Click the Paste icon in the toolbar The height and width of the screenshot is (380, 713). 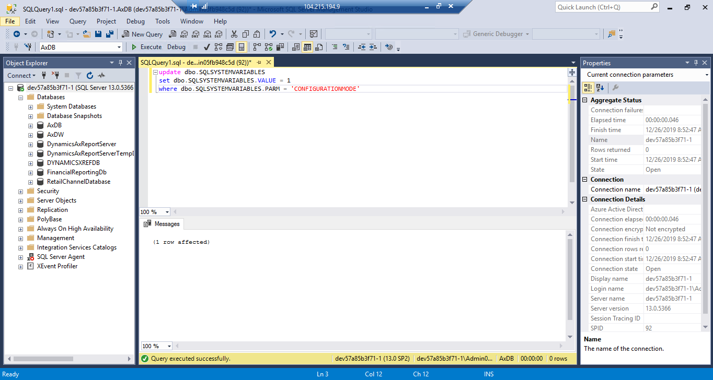pos(257,34)
